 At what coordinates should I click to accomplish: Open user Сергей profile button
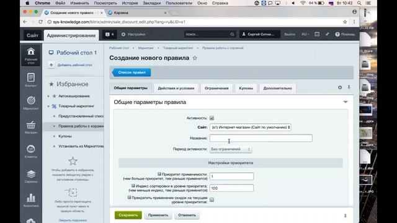point(260,34)
